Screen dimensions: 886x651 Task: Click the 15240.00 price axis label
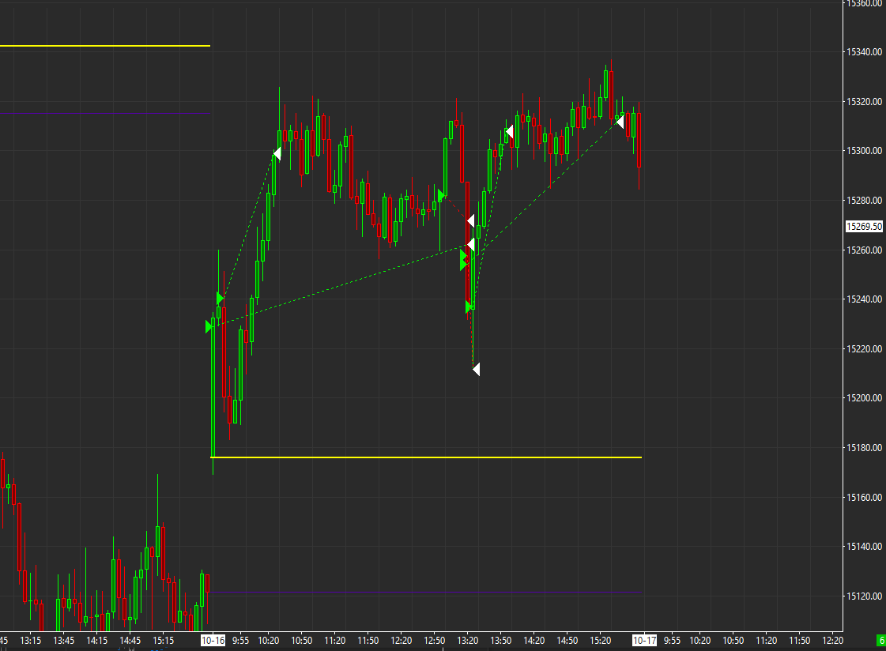pyautogui.click(x=864, y=299)
